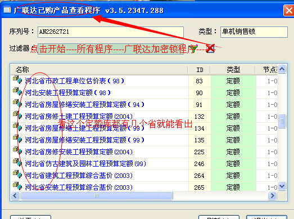
Task: Select row 河北安装工程预算定额(98)
Action: (x=144, y=93)
